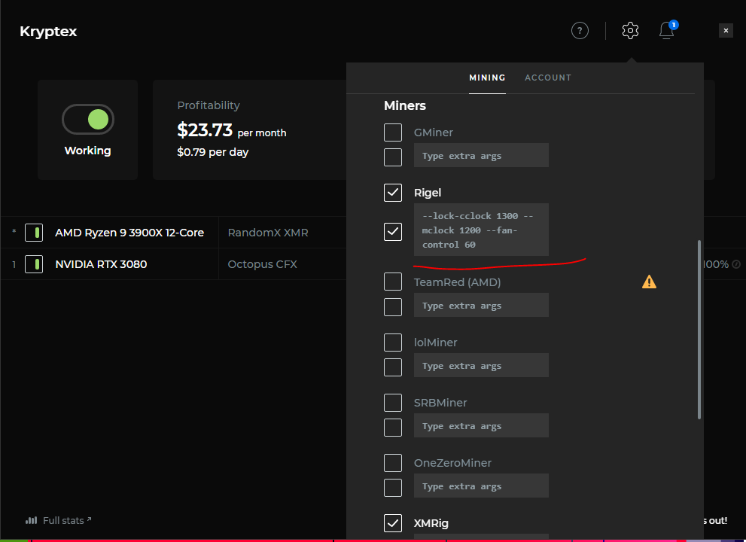Click the AMD Ryzen 9 device toggle icon

[34, 233]
